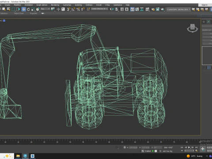Click the Sign In button
This screenshot has height=159, width=212.
coord(204,5)
